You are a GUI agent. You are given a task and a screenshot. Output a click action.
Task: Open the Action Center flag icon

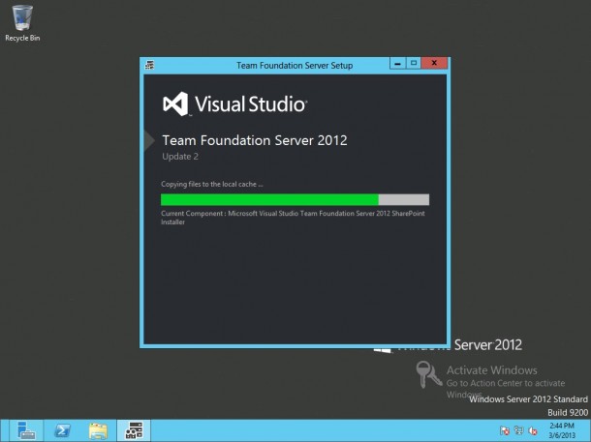point(505,430)
